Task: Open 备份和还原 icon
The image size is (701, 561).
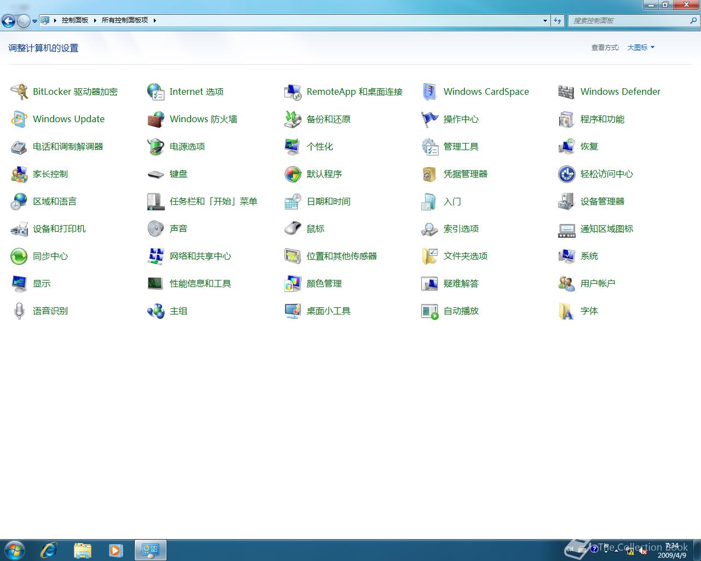Action: [x=293, y=119]
